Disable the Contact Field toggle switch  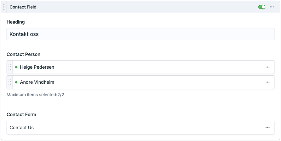pyautogui.click(x=262, y=7)
